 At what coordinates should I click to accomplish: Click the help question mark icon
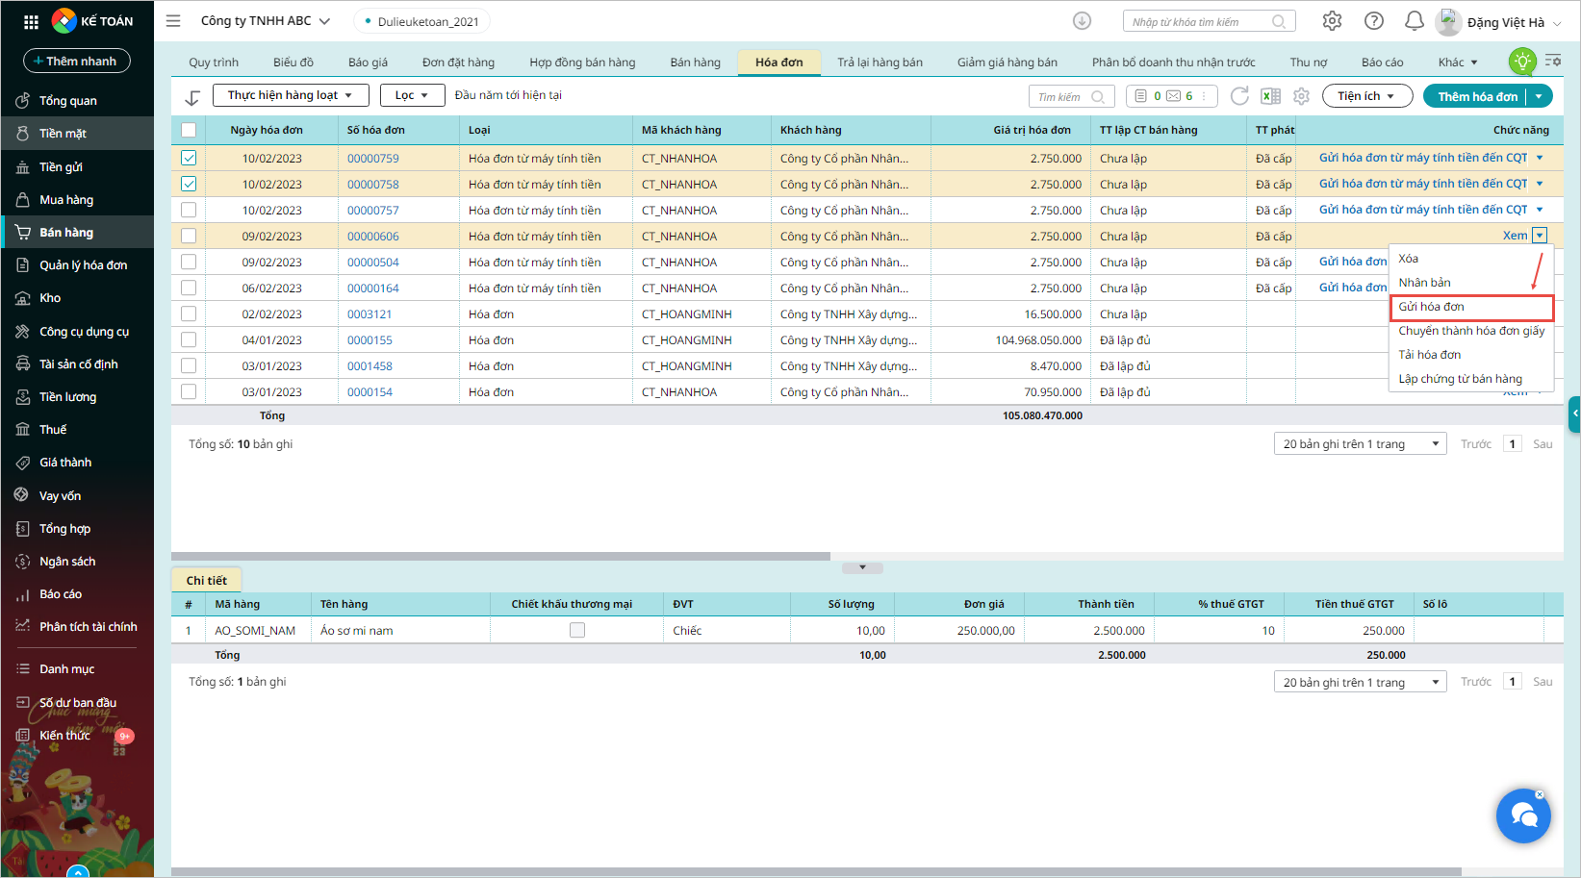click(x=1374, y=21)
